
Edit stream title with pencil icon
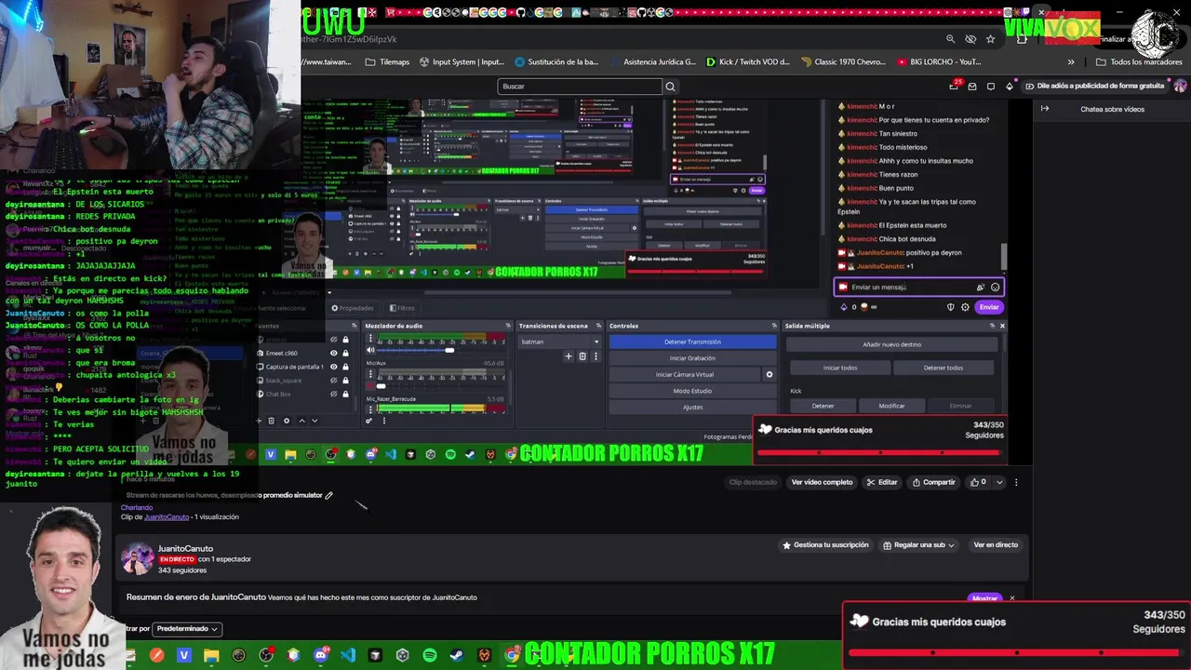328,495
